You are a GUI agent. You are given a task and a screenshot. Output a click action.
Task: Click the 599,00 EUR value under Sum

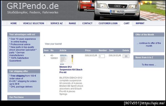tap(115, 55)
